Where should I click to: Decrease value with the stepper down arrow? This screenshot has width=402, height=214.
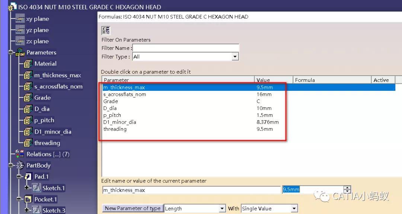pyautogui.click(x=347, y=192)
